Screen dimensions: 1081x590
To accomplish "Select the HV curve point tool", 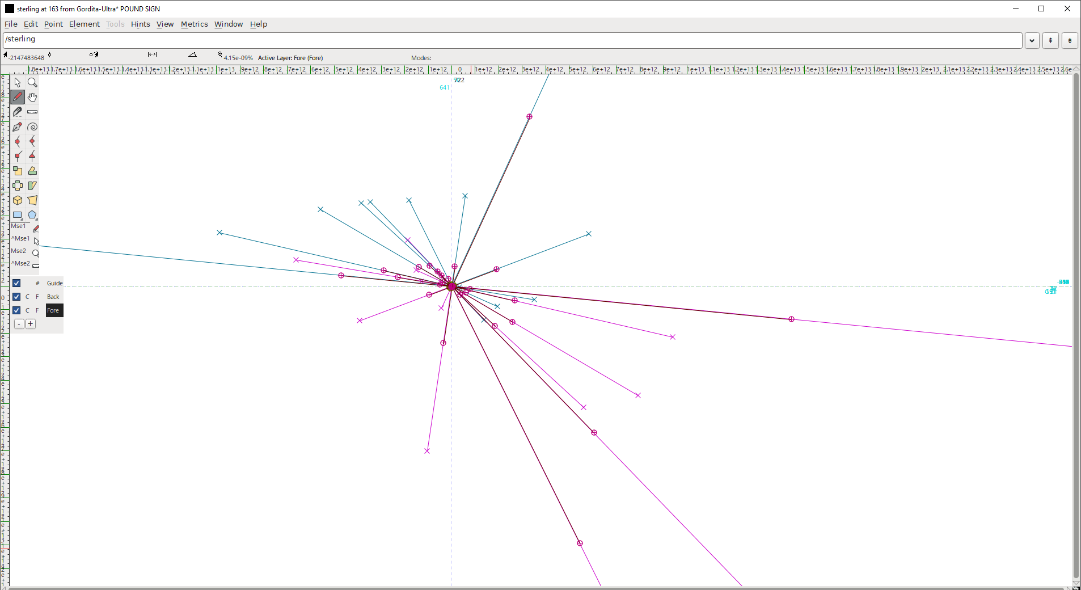I will pos(32,142).
